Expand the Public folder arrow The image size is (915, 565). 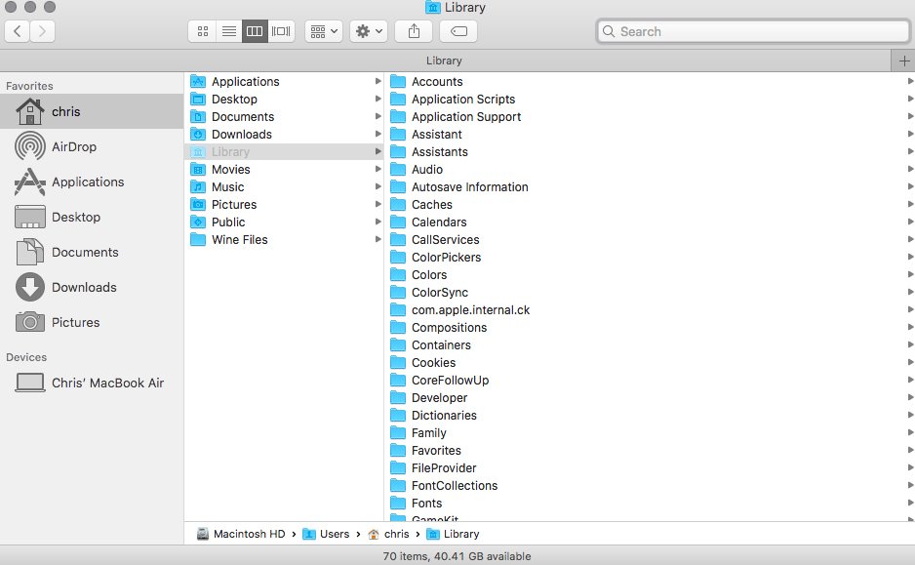[378, 222]
